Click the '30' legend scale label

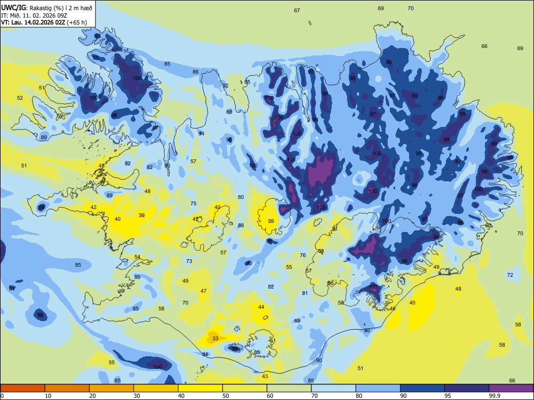pyautogui.click(x=137, y=396)
